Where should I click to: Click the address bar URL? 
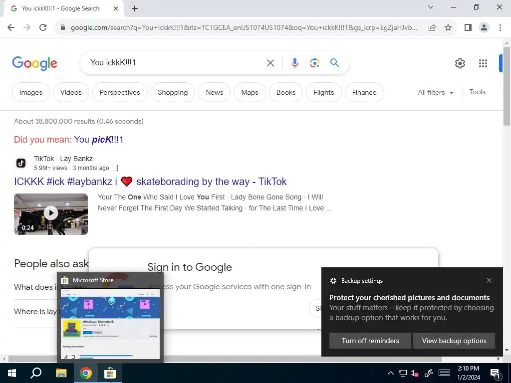coord(244,28)
